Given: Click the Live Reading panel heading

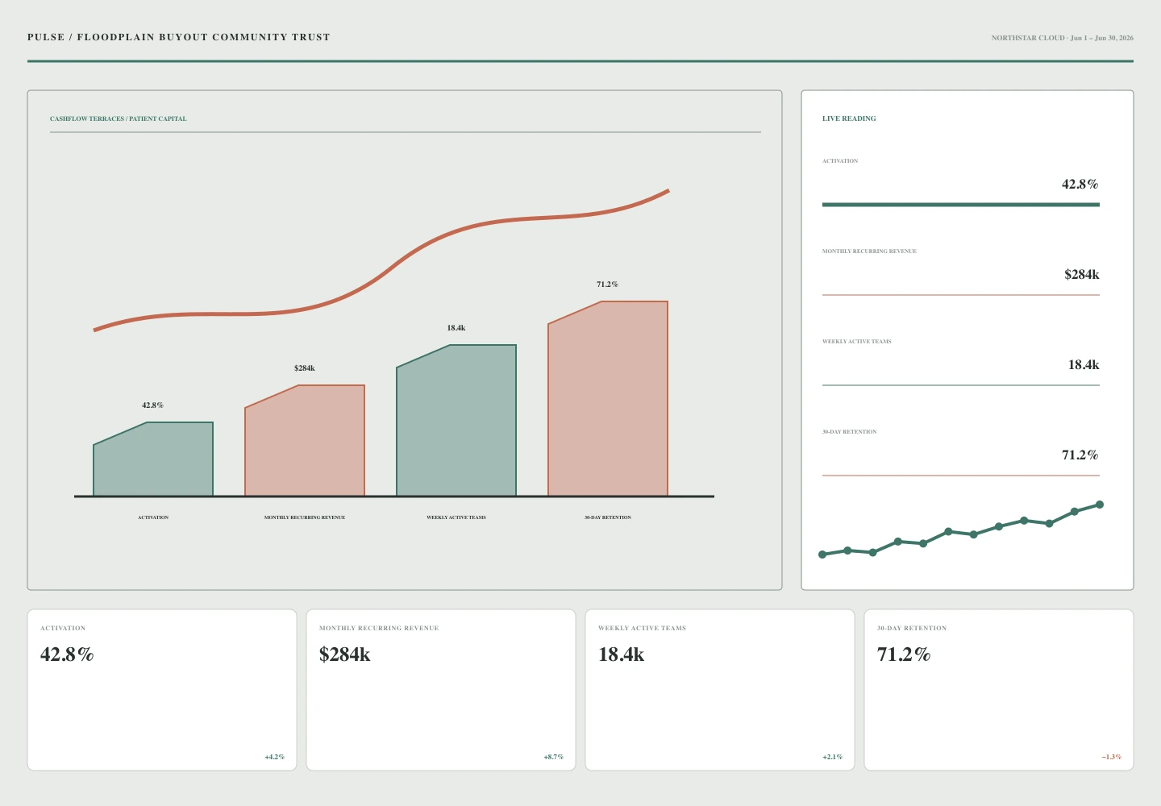Looking at the screenshot, I should coord(849,118).
